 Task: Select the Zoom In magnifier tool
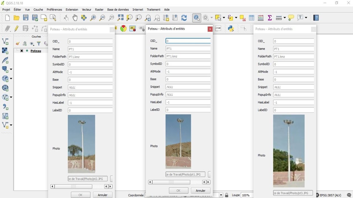(93, 18)
